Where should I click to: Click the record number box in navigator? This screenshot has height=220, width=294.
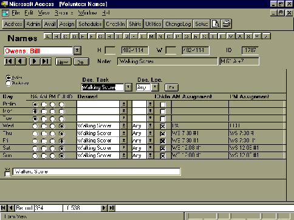click(48, 208)
